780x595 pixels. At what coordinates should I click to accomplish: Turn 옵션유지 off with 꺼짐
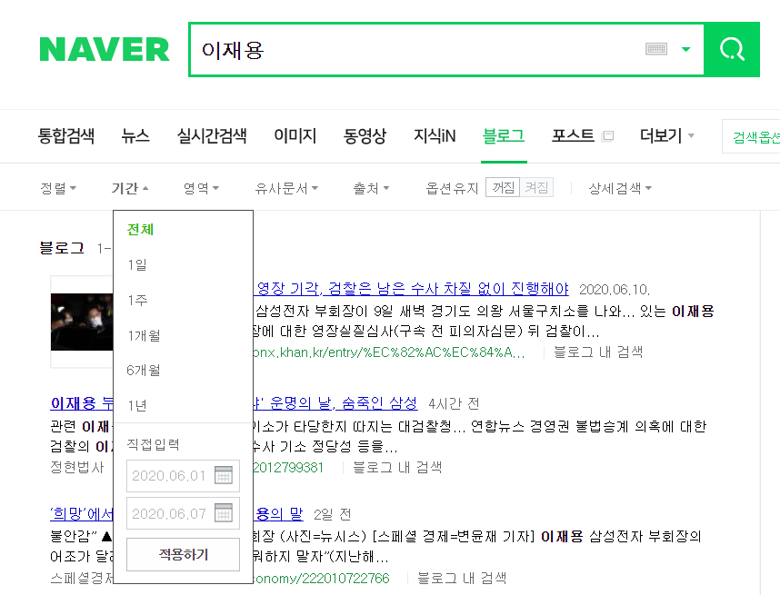(x=503, y=187)
